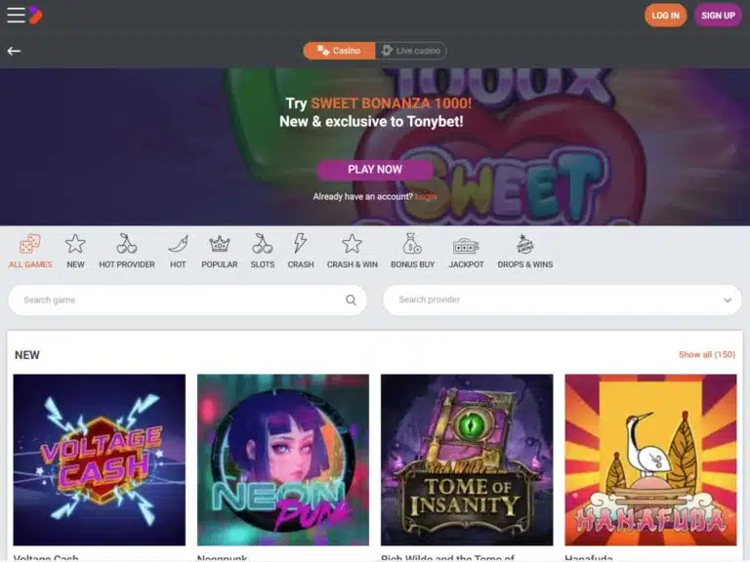Choose the Hot Provider cherries icon
Screen dimensions: 750x562
point(127,244)
